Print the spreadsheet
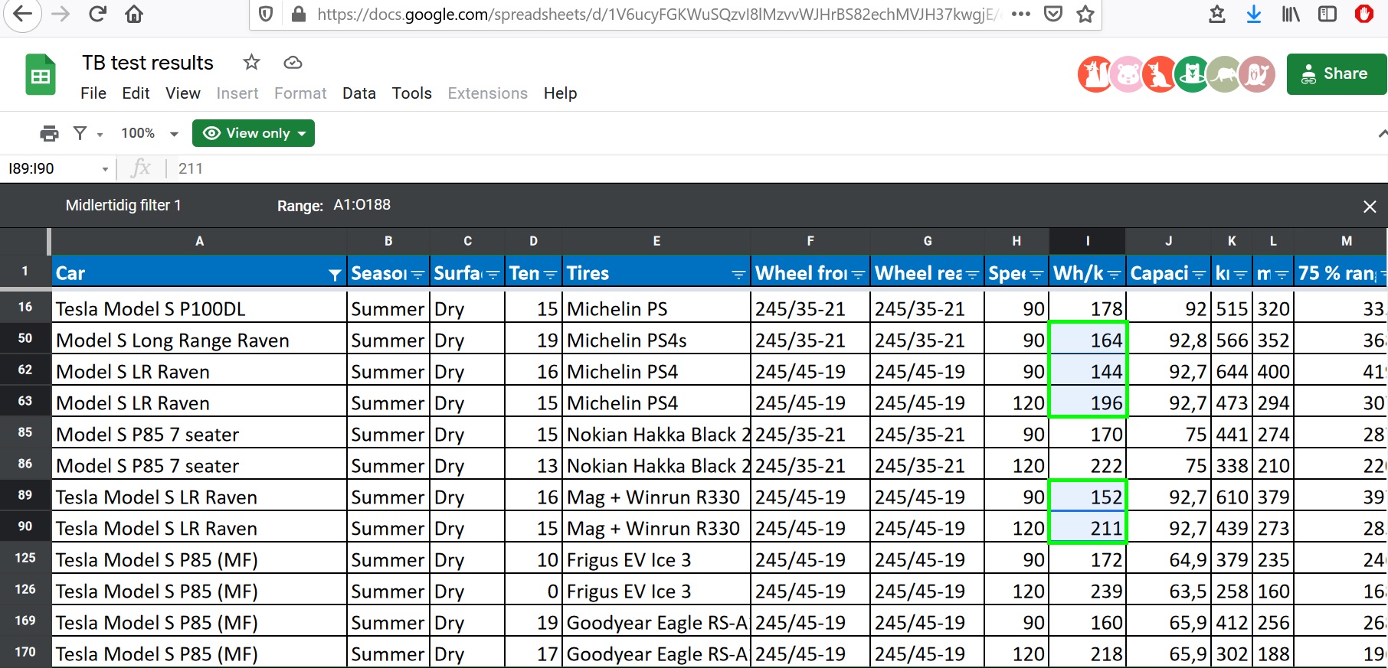This screenshot has height=668, width=1388. 49,133
